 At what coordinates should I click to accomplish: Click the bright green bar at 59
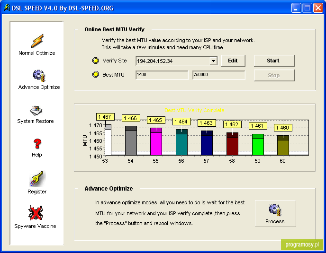click(258, 145)
